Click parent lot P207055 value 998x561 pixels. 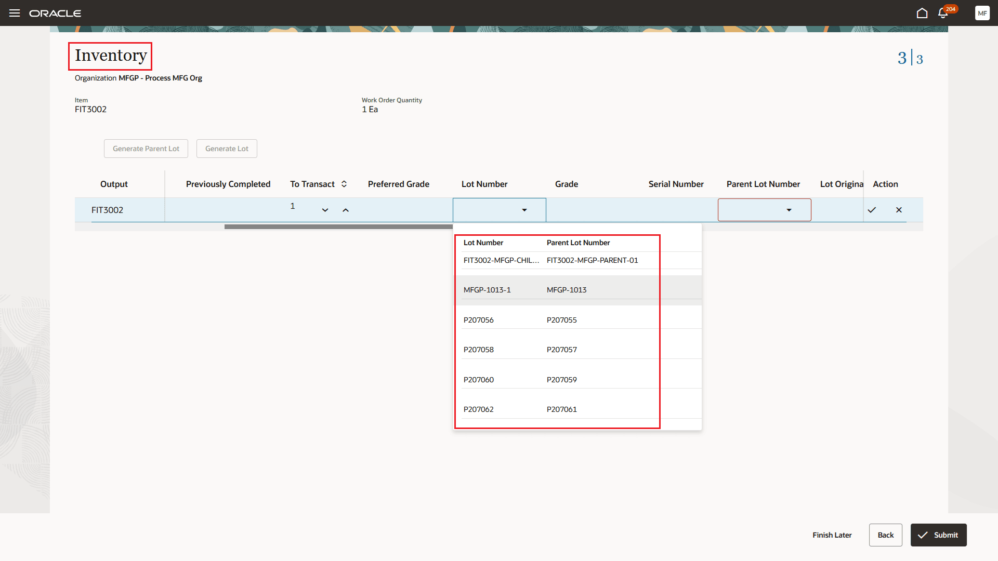click(x=562, y=320)
